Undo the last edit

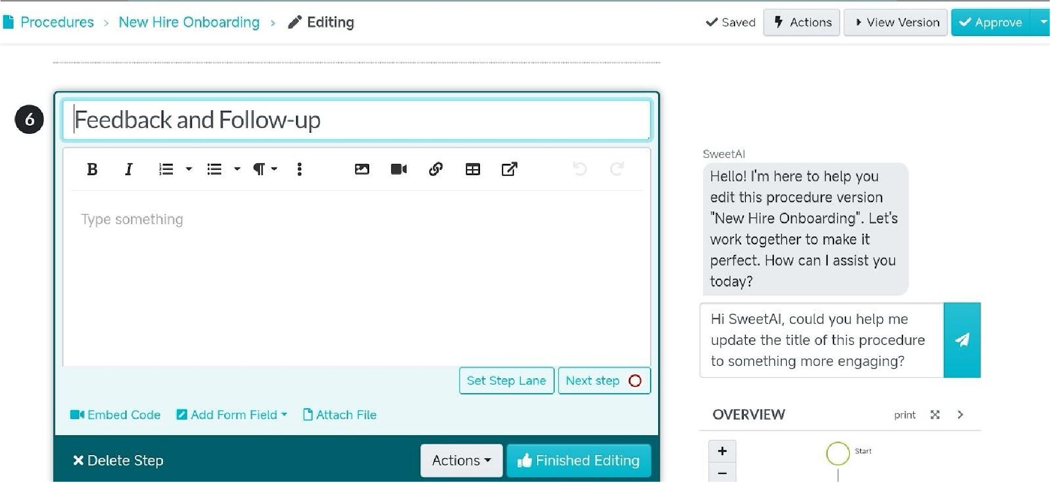point(580,169)
